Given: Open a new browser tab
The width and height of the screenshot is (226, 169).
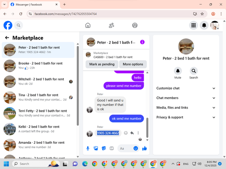Looking at the screenshot, I should tap(64, 5).
